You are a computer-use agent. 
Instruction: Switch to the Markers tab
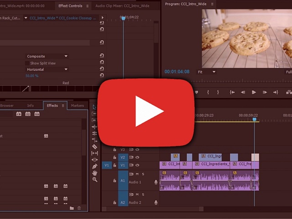click(78, 105)
